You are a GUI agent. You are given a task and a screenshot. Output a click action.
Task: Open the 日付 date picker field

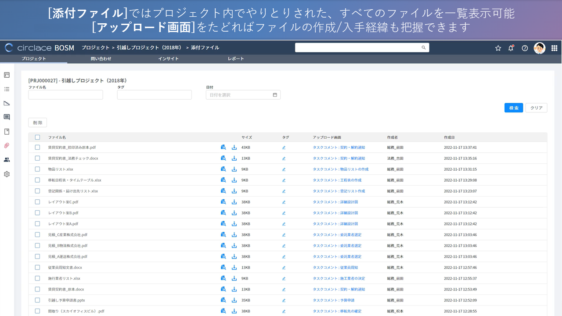coord(243,95)
